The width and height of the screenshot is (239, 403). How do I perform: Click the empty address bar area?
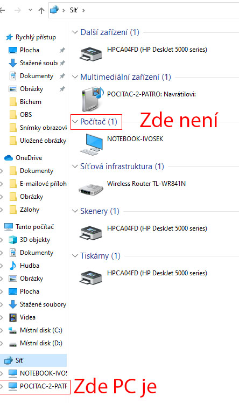coord(161,10)
